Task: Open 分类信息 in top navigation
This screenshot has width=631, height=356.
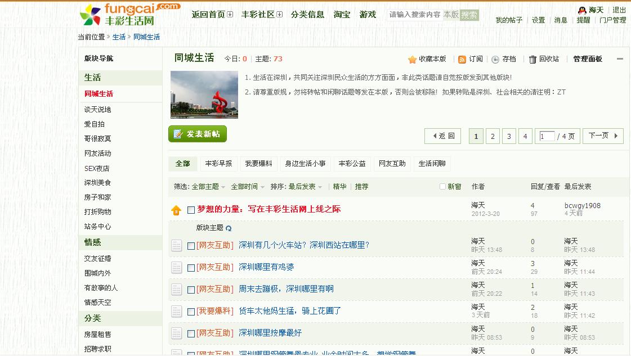Action: click(x=307, y=15)
